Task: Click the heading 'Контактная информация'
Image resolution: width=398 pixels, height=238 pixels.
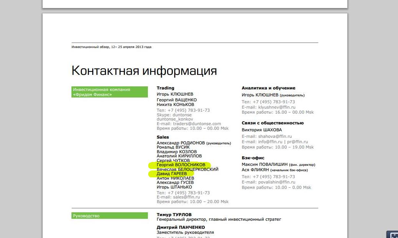Action: [144, 71]
